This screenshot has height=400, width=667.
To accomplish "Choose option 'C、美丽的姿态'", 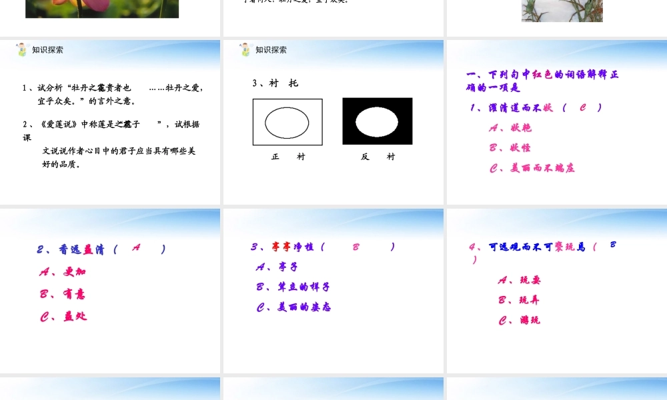I will tap(293, 307).
